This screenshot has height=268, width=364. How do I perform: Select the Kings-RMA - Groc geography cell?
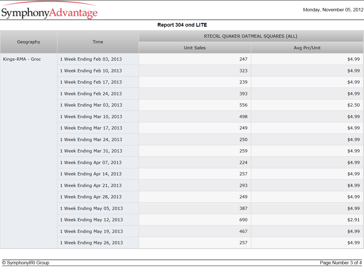[29, 151]
